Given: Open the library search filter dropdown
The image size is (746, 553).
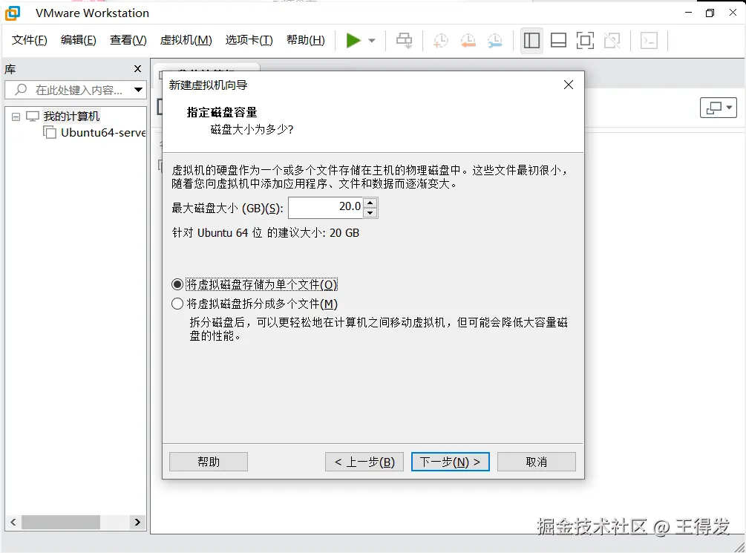Looking at the screenshot, I should tap(139, 90).
